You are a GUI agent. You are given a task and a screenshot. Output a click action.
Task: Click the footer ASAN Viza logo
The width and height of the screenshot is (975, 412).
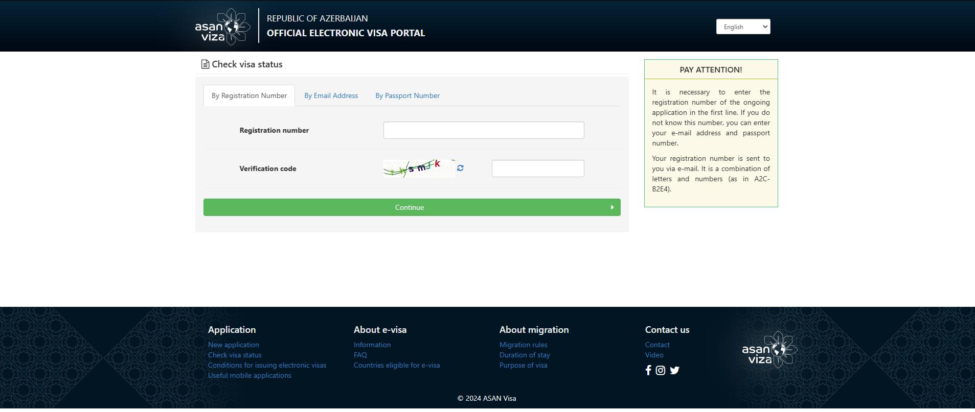click(x=769, y=350)
